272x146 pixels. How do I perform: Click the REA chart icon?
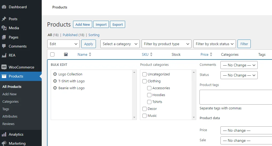point(4,55)
